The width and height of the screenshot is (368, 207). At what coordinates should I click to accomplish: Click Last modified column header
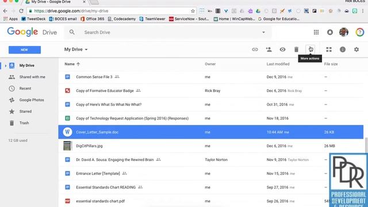[278, 64]
